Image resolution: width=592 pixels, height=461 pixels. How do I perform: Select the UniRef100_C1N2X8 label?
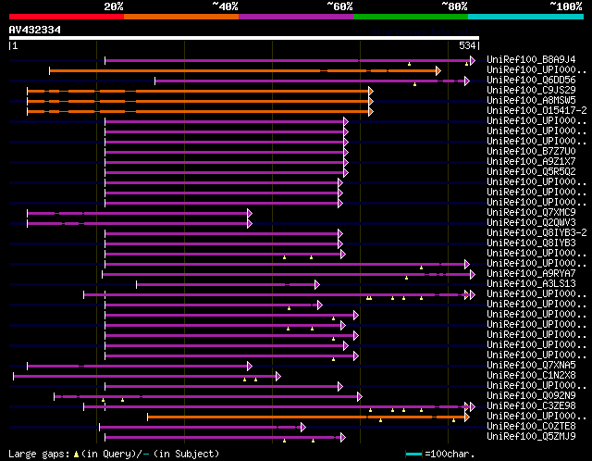pyautogui.click(x=531, y=376)
